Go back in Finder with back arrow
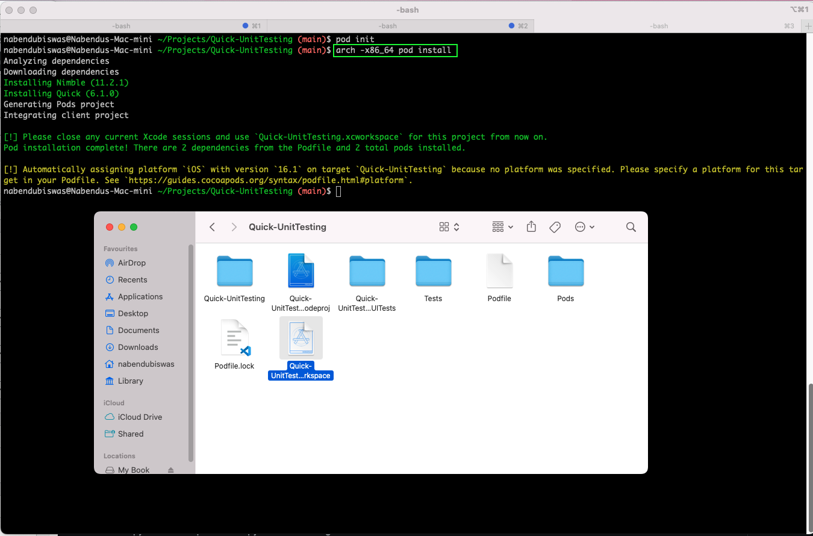The height and width of the screenshot is (536, 813). point(212,227)
